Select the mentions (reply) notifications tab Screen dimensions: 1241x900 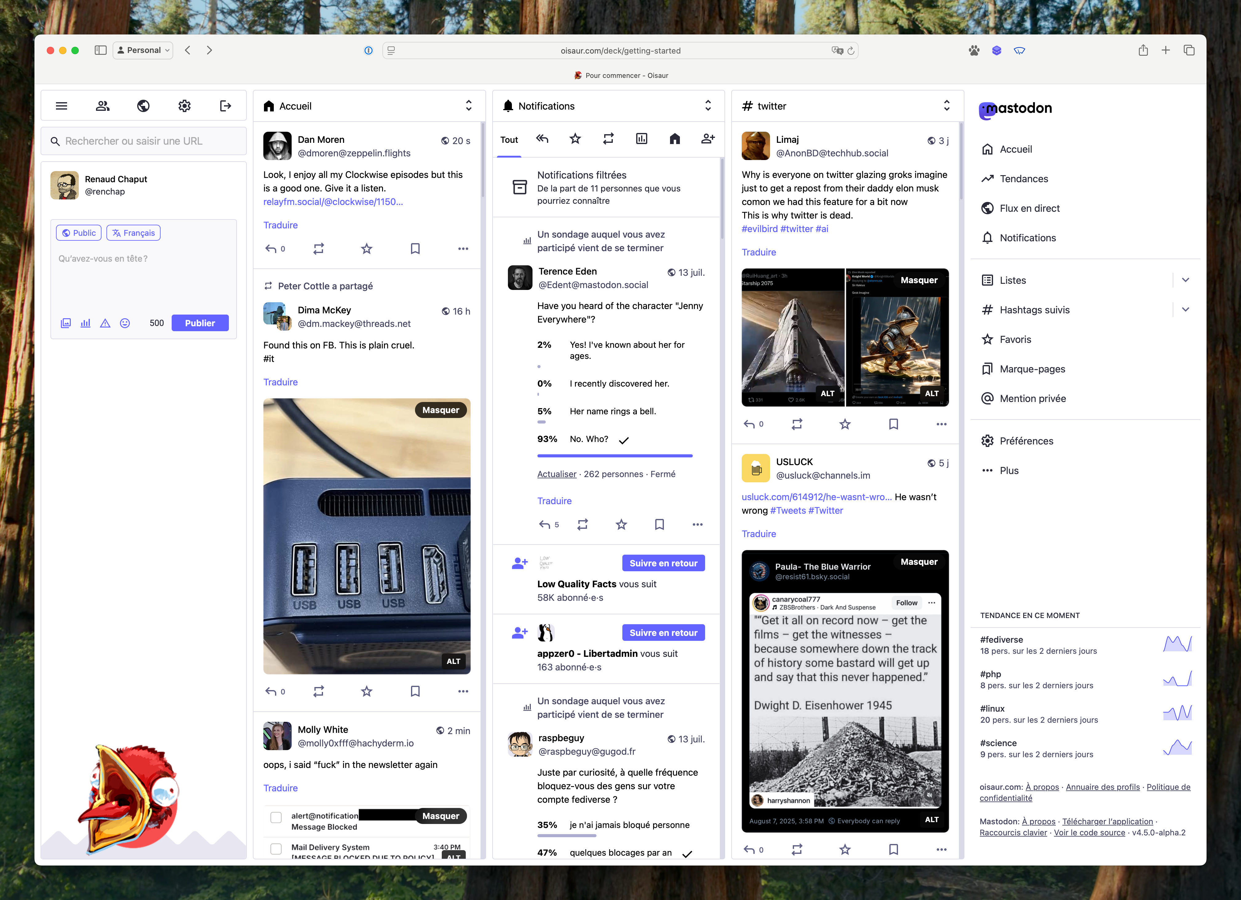pyautogui.click(x=542, y=139)
